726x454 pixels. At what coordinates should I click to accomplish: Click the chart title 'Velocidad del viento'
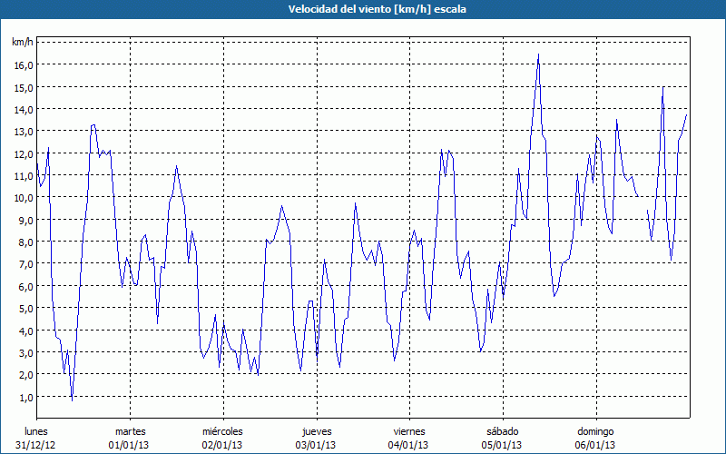(x=363, y=9)
